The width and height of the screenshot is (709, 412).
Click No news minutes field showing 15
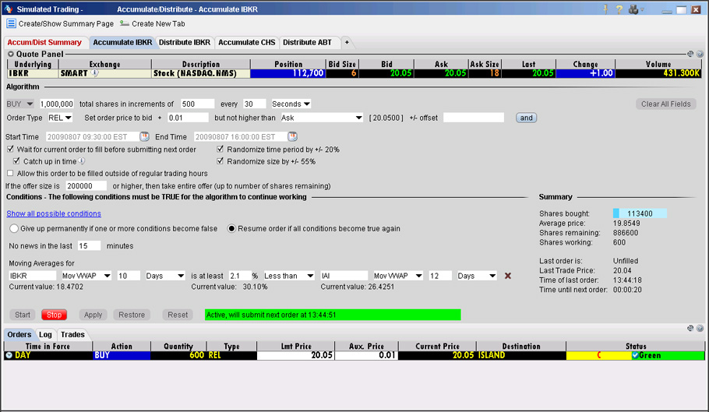pyautogui.click(x=89, y=246)
